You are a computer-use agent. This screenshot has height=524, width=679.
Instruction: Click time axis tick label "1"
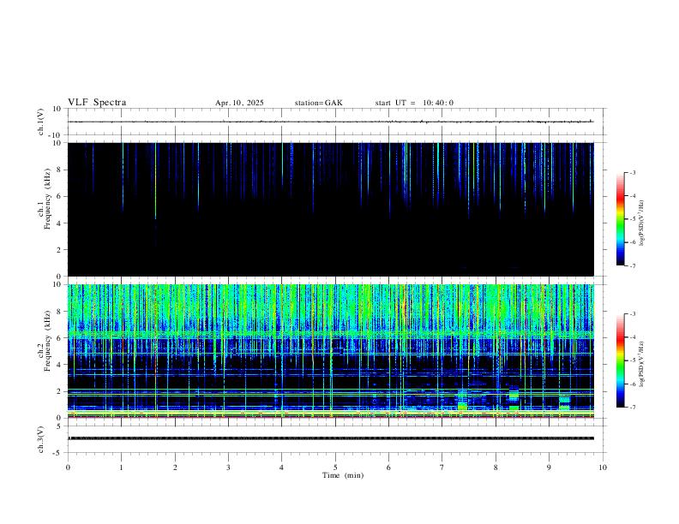click(121, 467)
